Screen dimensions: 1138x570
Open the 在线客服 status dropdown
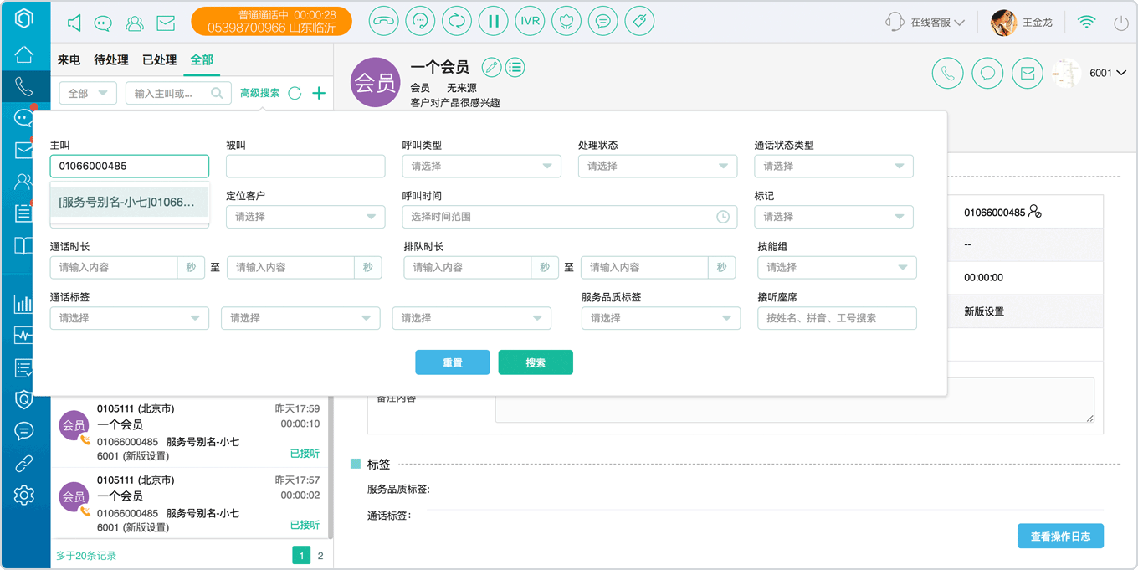point(926,23)
